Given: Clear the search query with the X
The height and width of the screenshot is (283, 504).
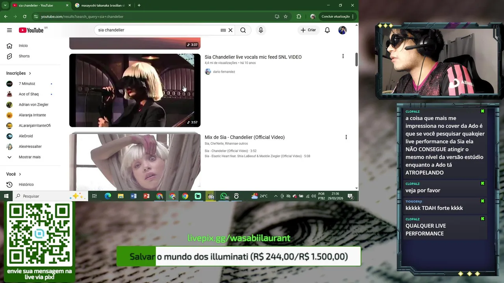Looking at the screenshot, I should pyautogui.click(x=231, y=30).
